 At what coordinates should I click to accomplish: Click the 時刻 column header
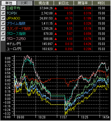coord(101,3)
